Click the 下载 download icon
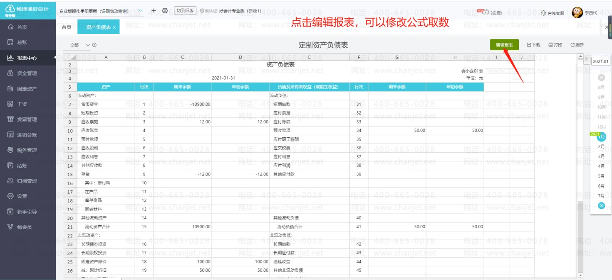The height and width of the screenshot is (280, 612). (529, 45)
